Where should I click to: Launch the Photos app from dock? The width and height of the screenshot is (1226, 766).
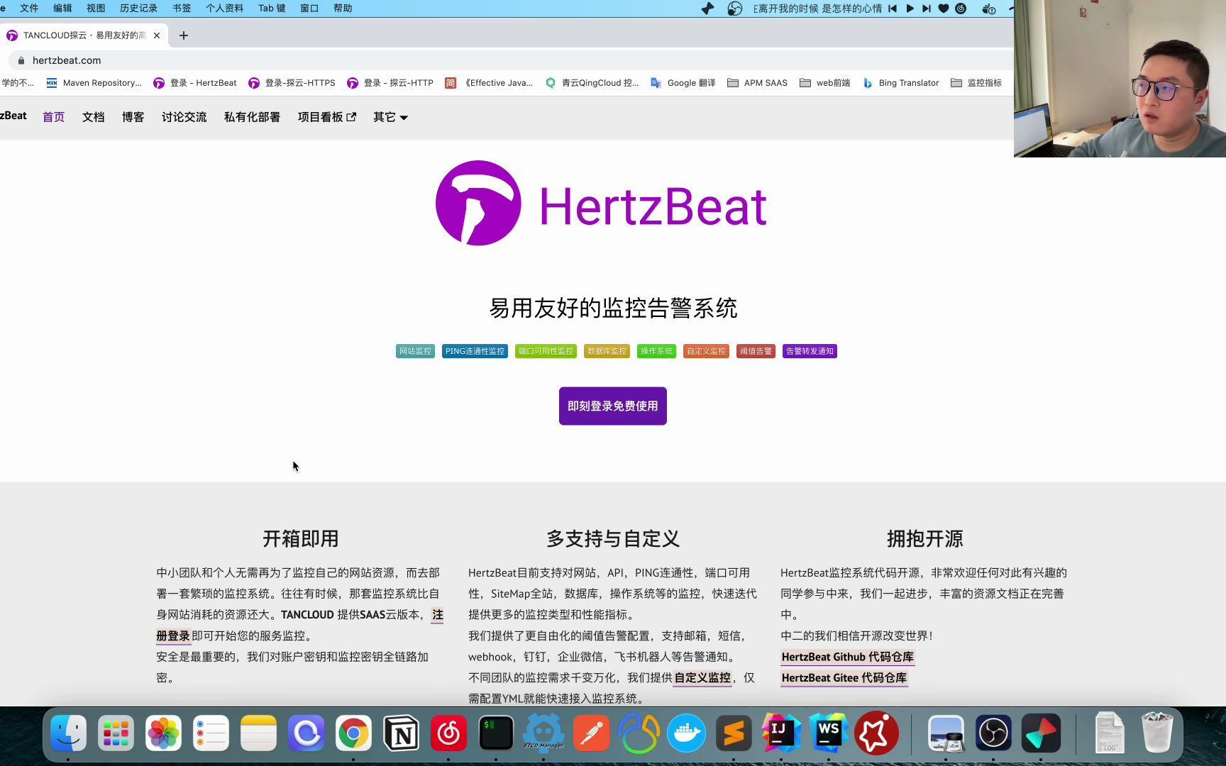tap(163, 733)
